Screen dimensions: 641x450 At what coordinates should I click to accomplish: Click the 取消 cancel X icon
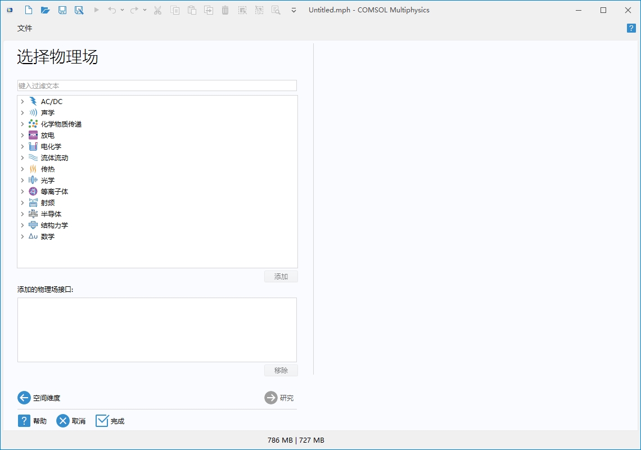pos(63,421)
